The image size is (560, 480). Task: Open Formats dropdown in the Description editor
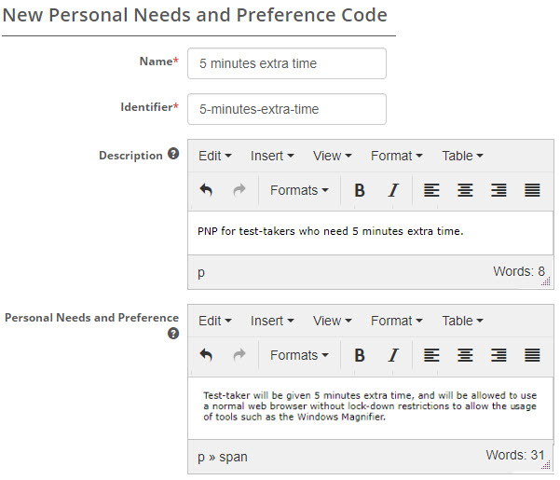pos(299,190)
